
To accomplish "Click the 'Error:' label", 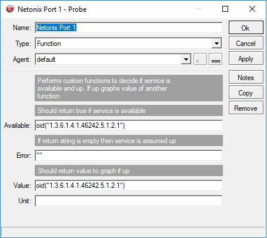I will tap(24, 156).
